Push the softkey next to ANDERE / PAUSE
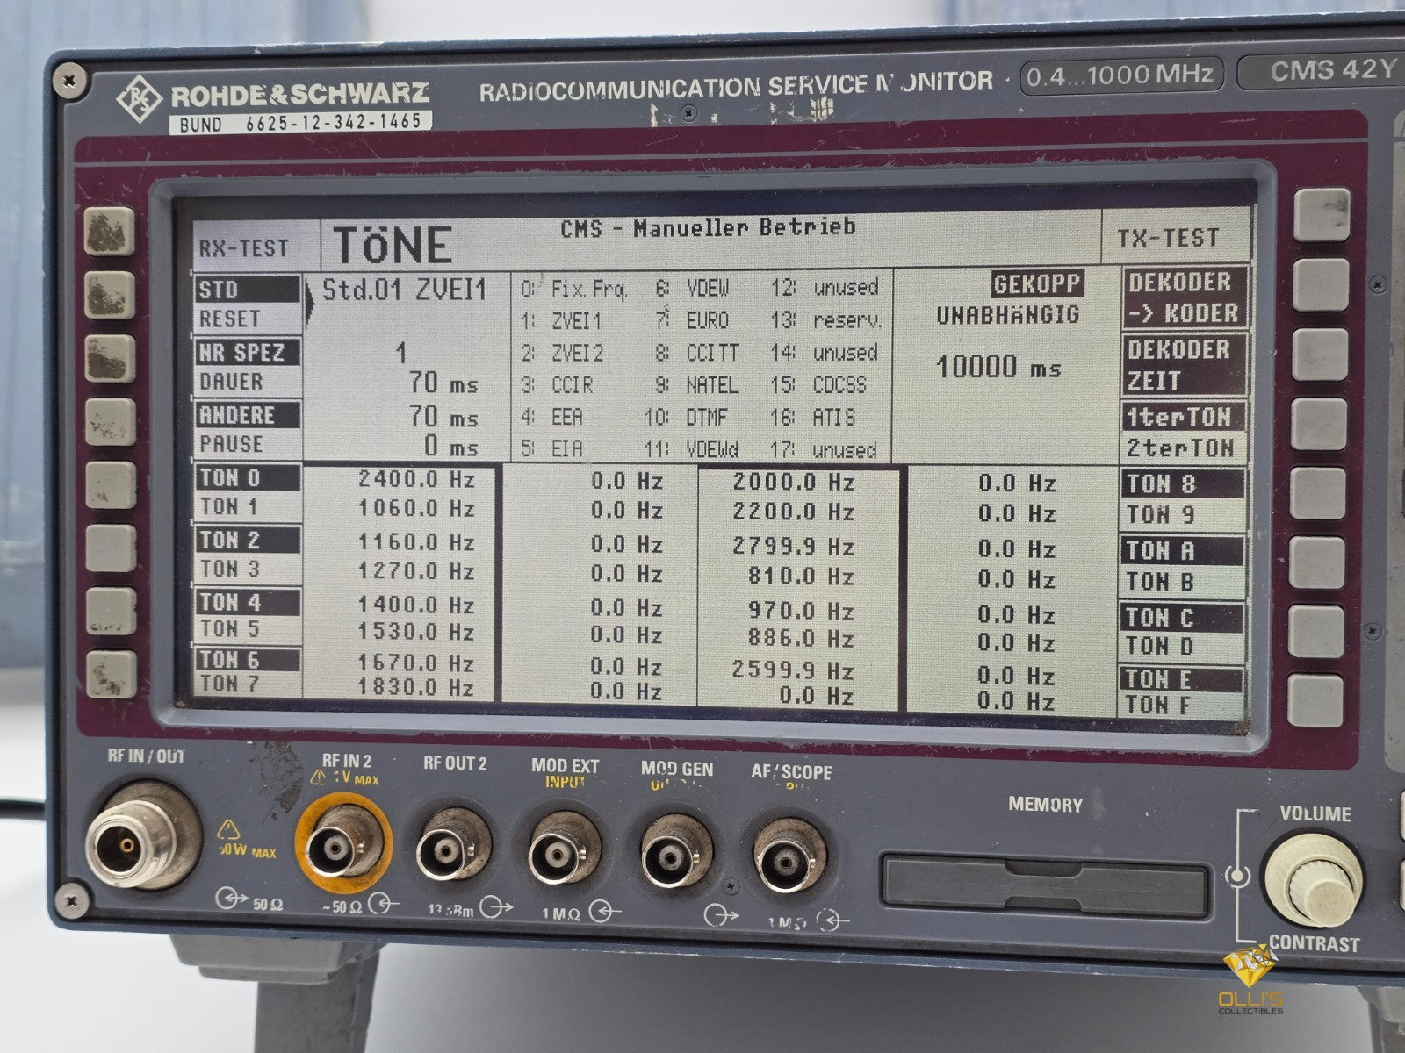1405x1053 pixels. tap(110, 422)
